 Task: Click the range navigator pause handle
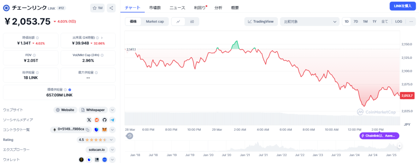pos(399,146)
